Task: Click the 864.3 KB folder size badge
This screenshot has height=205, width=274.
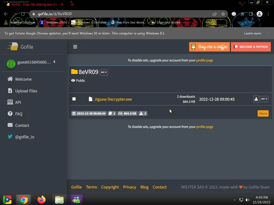Action: coord(127,113)
